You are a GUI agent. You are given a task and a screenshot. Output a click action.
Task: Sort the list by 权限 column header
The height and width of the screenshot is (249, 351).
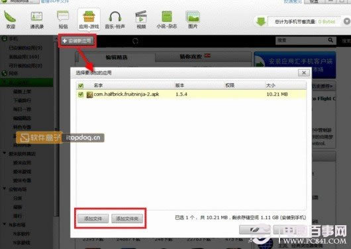(230, 85)
